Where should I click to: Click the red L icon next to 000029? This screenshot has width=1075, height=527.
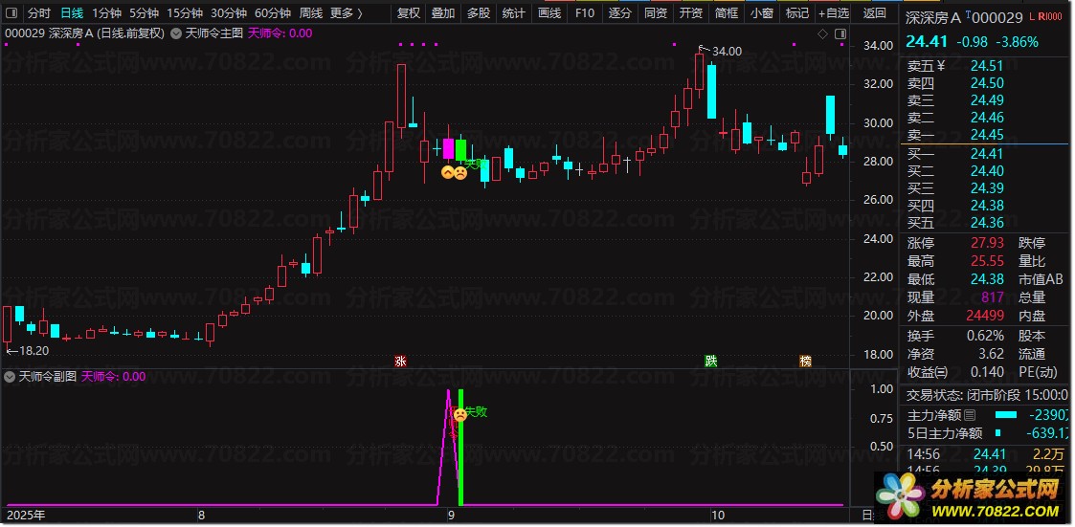pos(1032,17)
